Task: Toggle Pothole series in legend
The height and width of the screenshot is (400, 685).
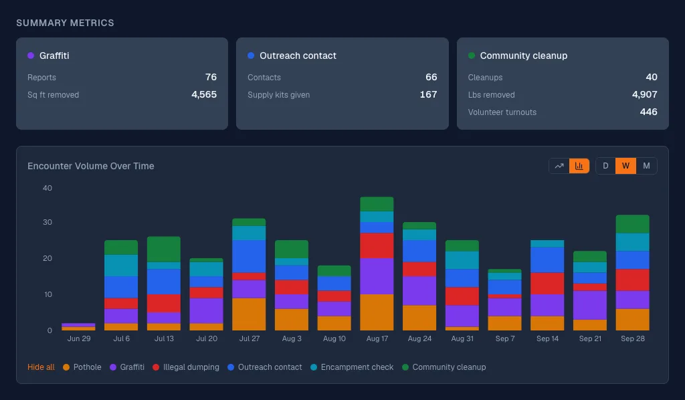Action: tap(82, 367)
